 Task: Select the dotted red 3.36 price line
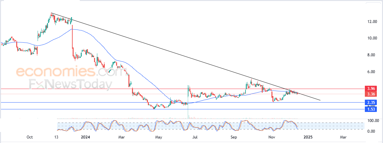[182, 94]
